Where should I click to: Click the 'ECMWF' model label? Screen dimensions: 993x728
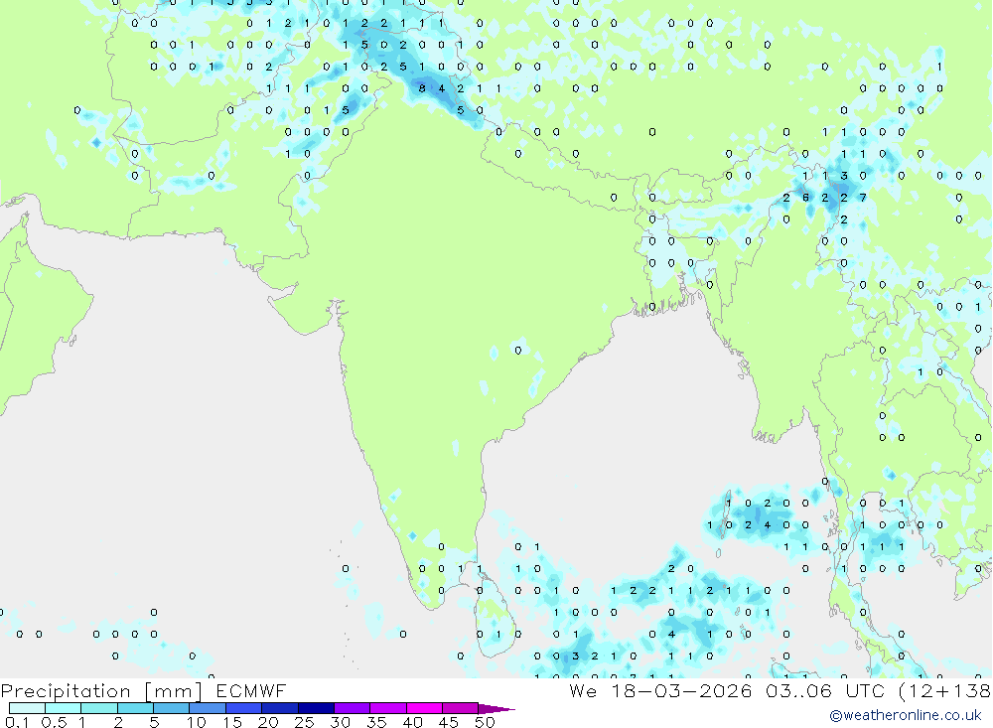tap(251, 690)
